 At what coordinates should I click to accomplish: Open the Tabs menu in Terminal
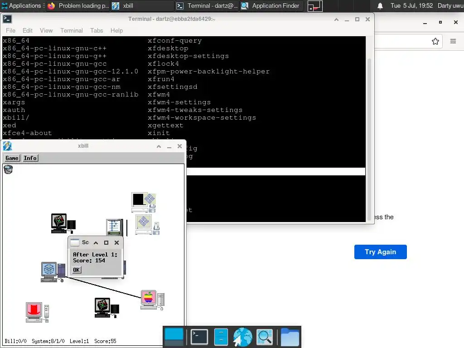point(97,30)
